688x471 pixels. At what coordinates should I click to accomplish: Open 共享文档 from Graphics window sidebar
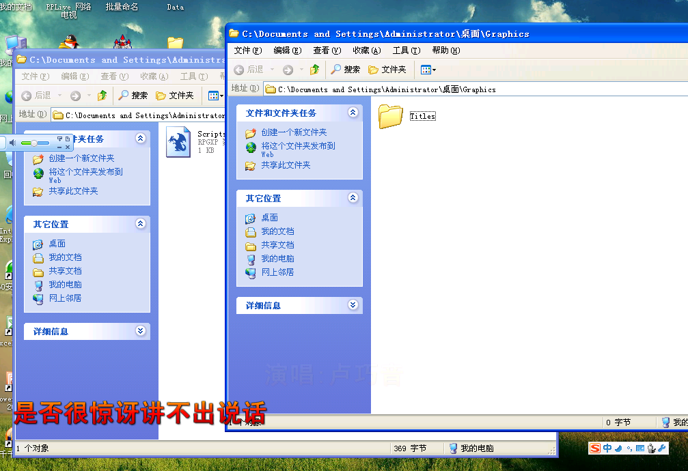point(278,244)
